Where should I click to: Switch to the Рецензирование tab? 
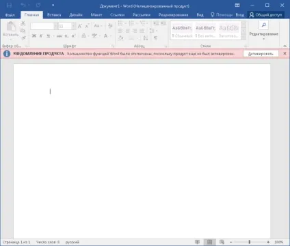173,15
